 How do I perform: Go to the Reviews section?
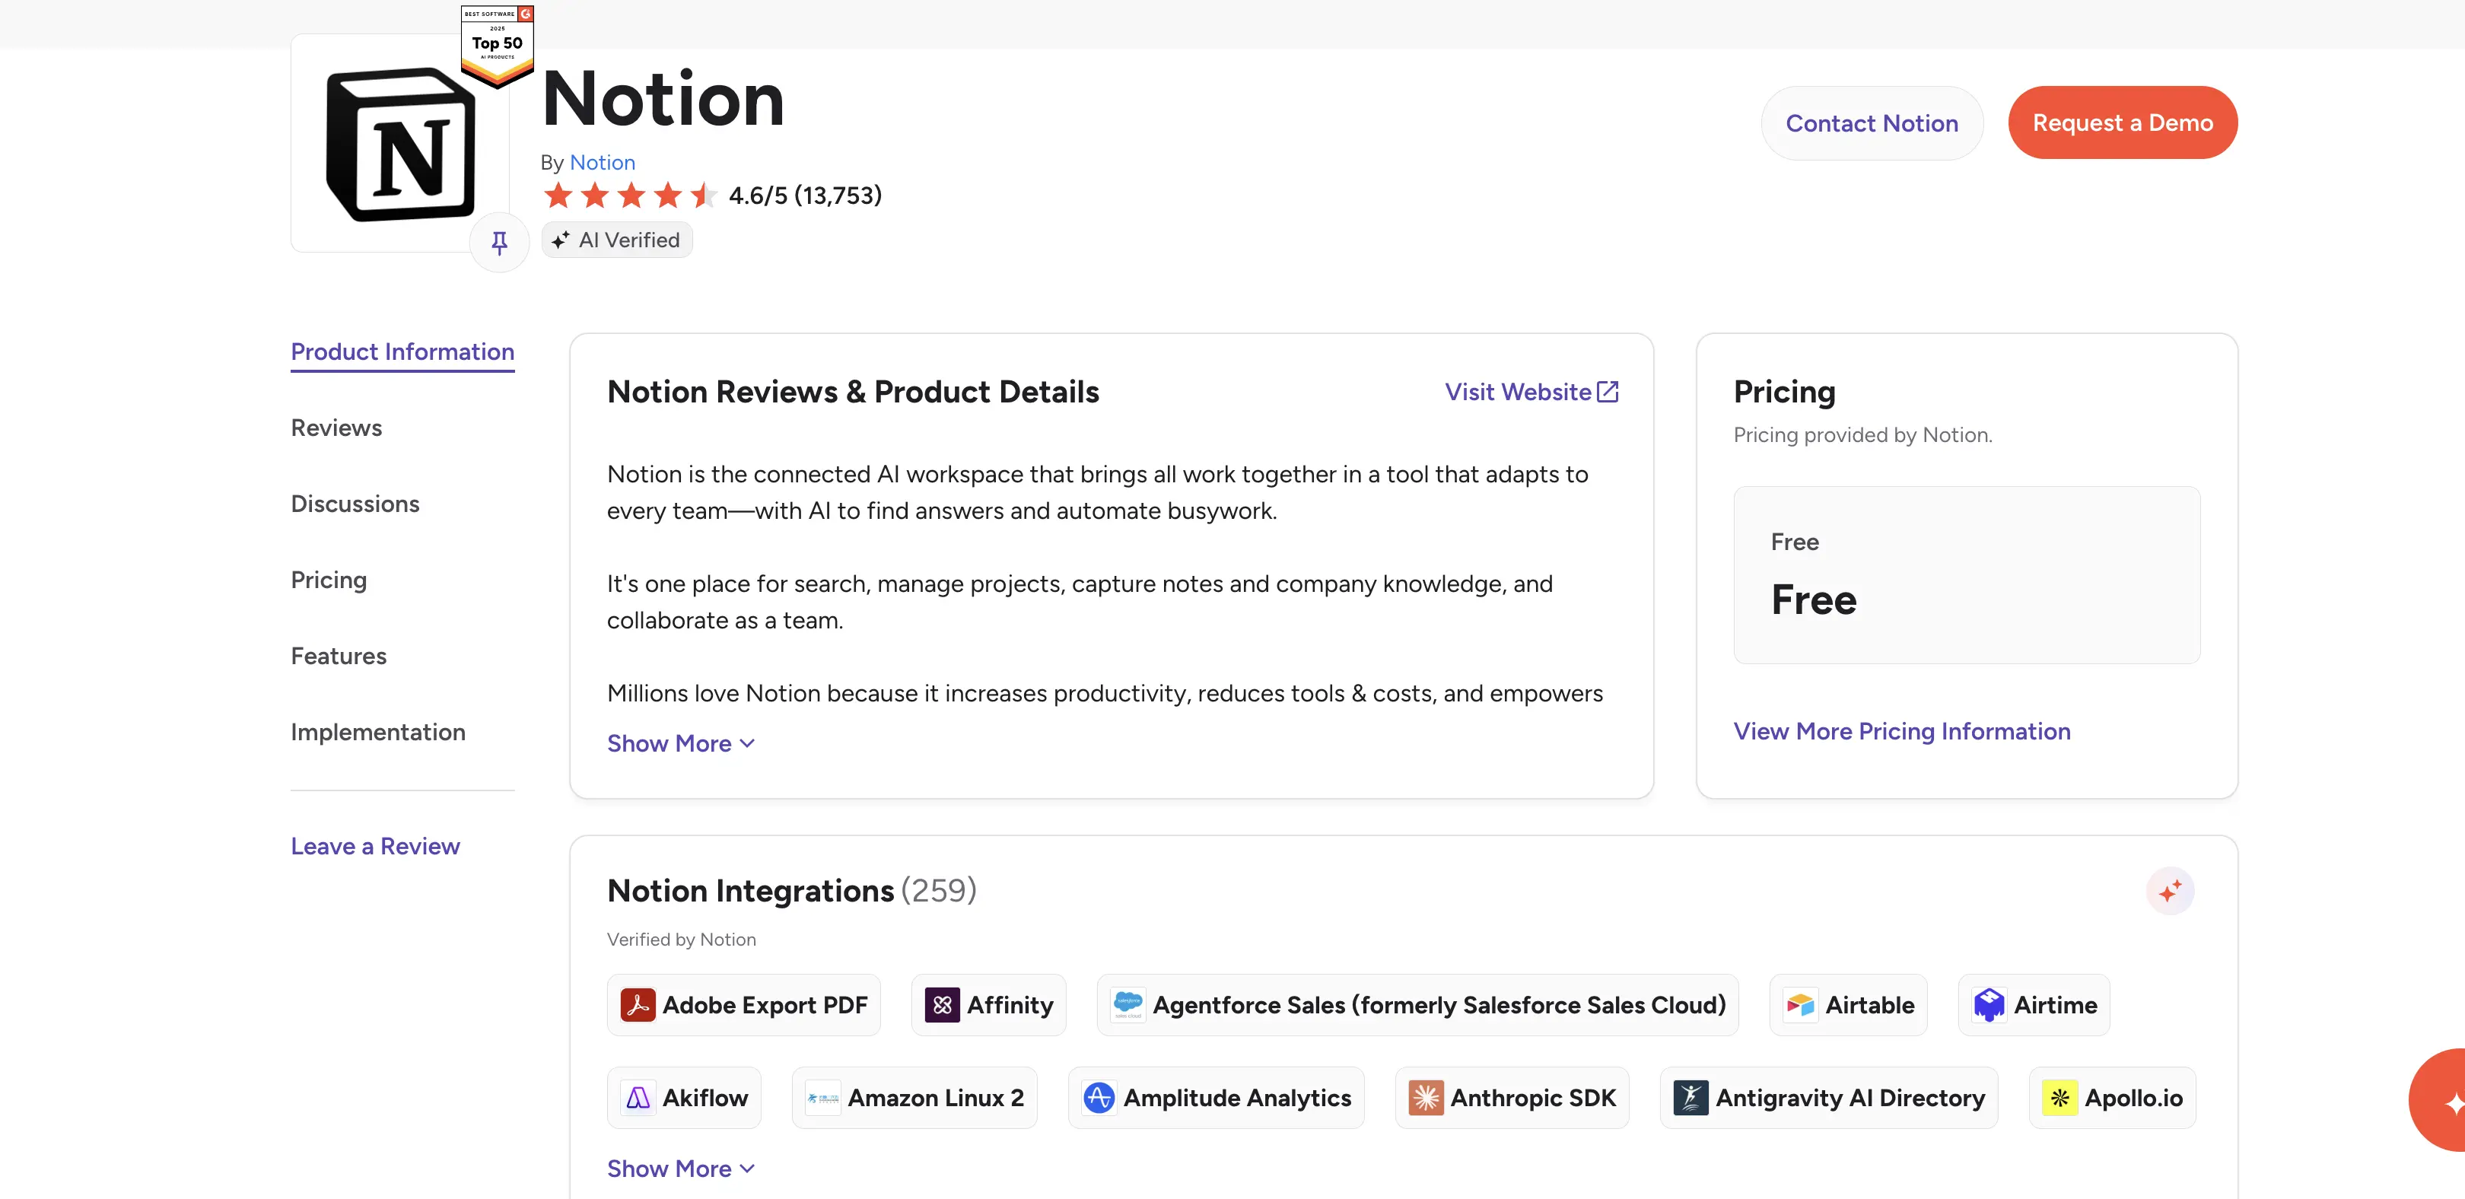337,428
